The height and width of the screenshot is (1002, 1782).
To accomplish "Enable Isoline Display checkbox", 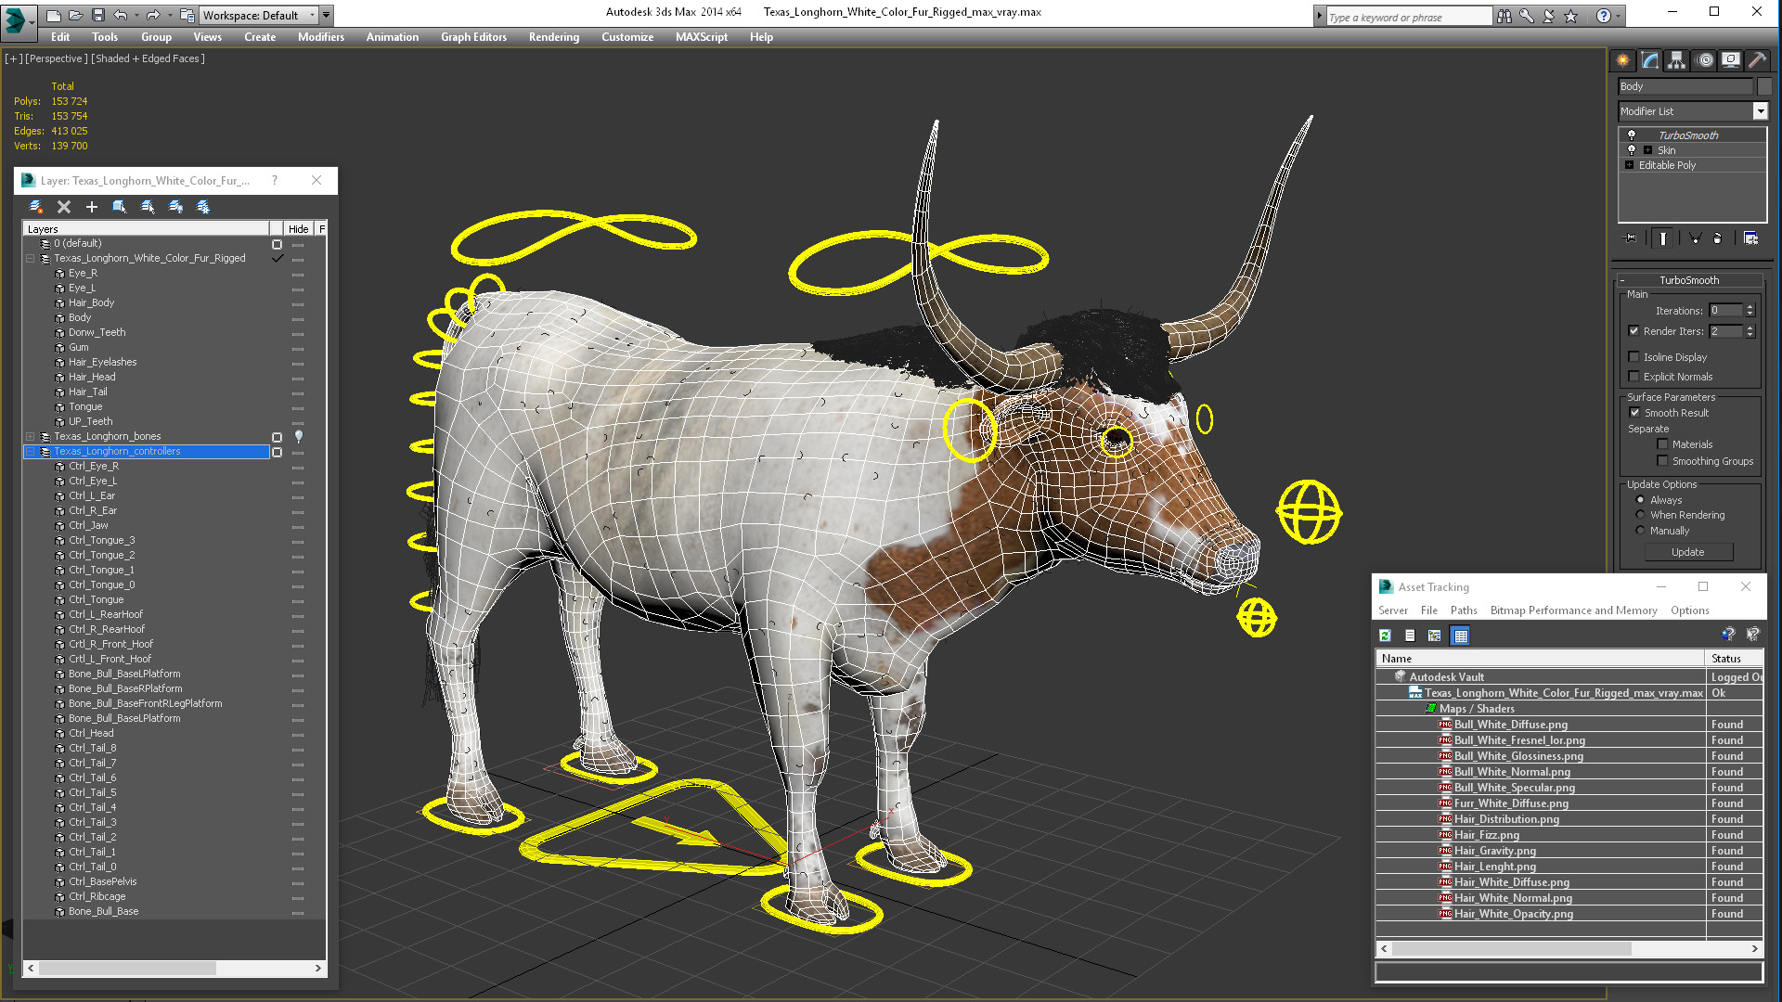I will tap(1633, 357).
